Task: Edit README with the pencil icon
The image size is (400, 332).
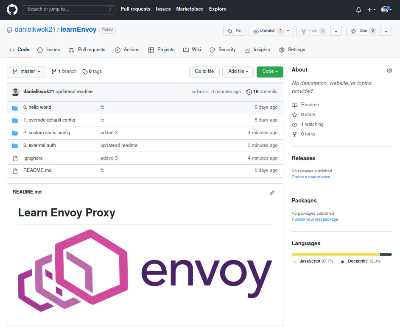Action: coord(272,193)
